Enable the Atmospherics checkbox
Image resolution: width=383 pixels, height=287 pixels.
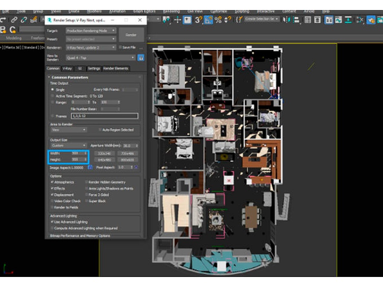(52, 182)
